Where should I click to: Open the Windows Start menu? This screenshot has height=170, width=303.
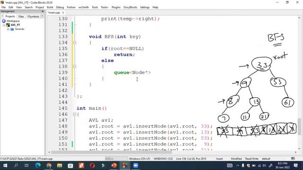coord(5,165)
